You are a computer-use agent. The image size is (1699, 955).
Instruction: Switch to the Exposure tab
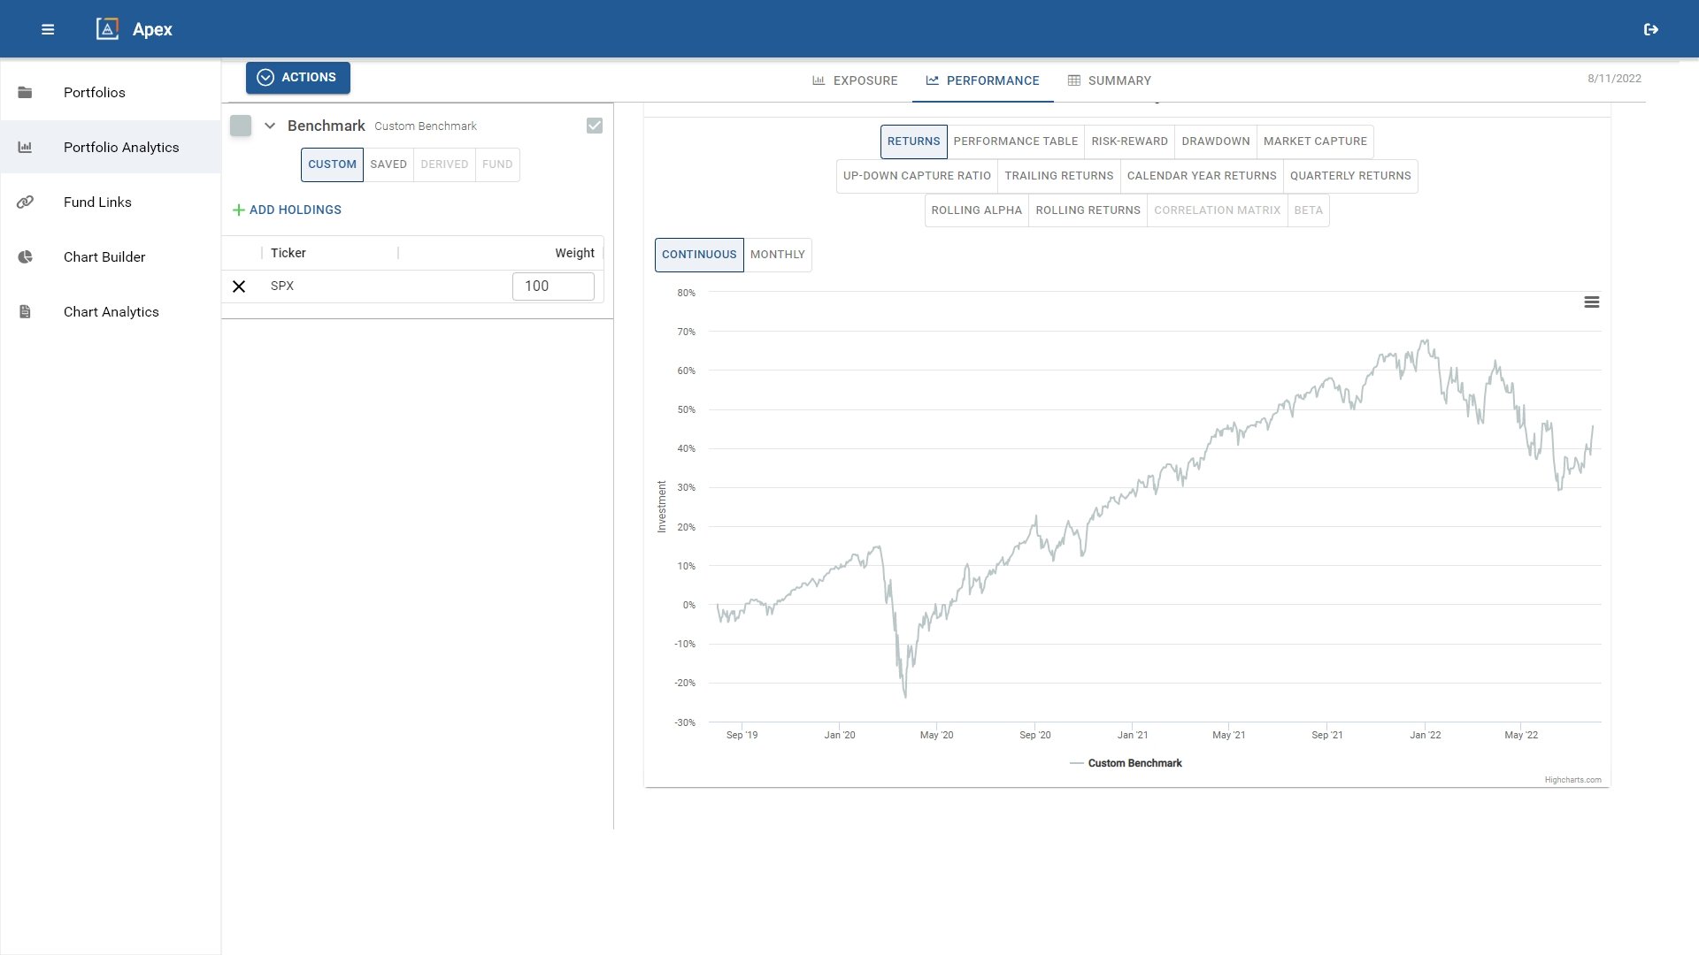[855, 80]
